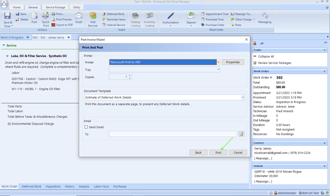Close the Post Invoice Wizard dialog
The width and height of the screenshot is (330, 196).
[246, 39]
